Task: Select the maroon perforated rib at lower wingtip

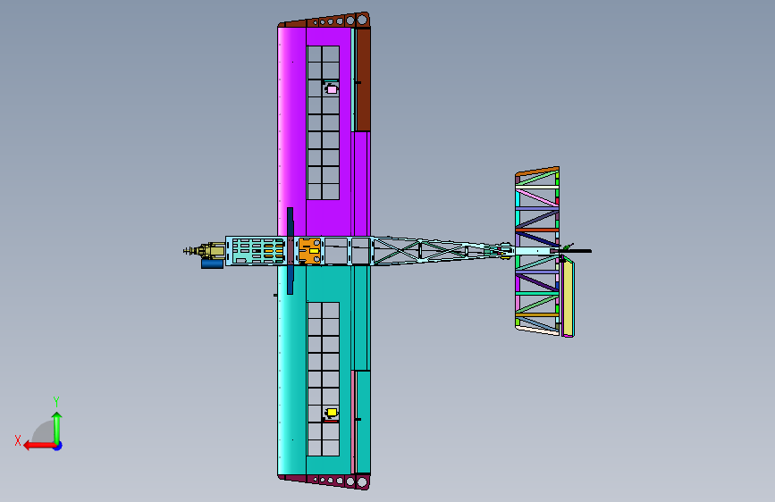Action: (324, 481)
